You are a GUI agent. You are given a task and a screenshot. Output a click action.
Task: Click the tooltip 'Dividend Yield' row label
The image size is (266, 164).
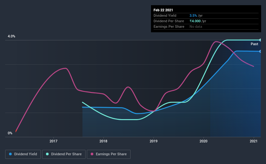pos(165,15)
